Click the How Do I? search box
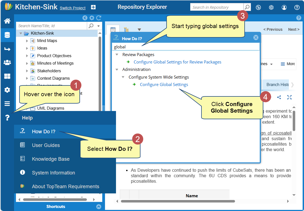Screen dimensions: 304x211 click(186, 47)
